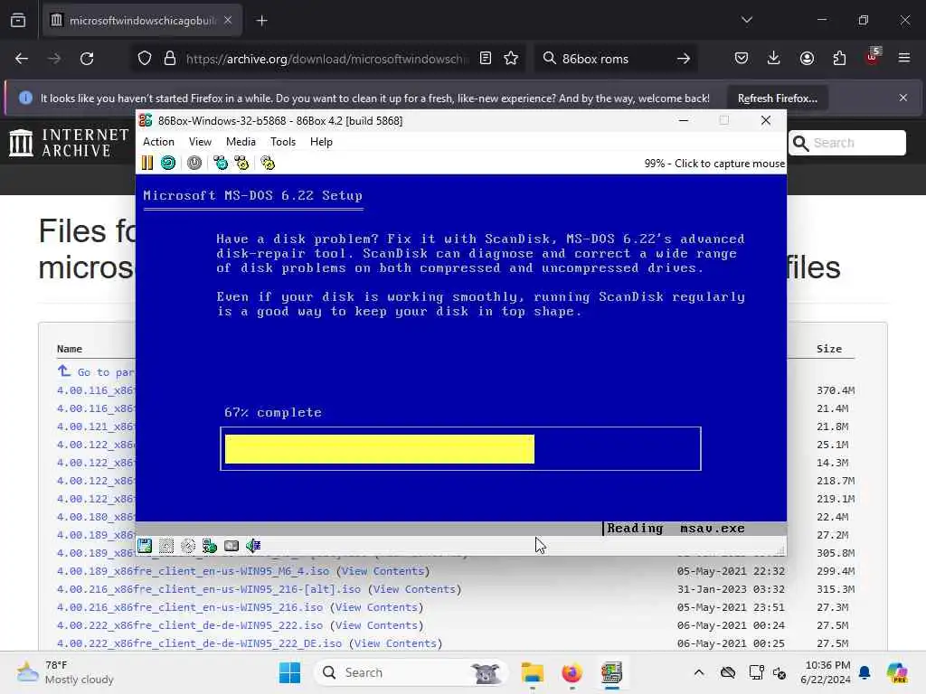Click the site padlock icon
This screenshot has height=694, width=926.
click(170, 59)
